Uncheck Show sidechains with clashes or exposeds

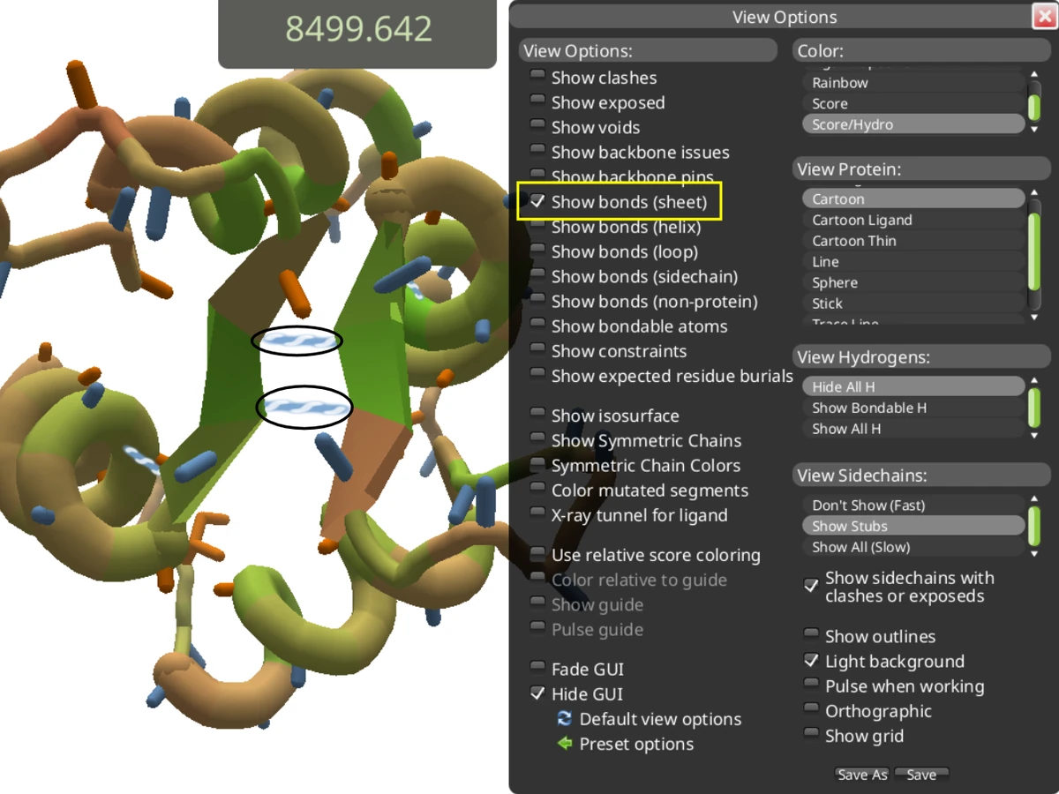pos(811,583)
